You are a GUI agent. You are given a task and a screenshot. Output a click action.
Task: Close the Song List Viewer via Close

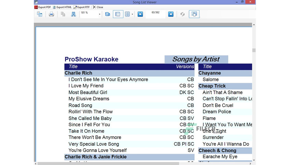[98, 7]
